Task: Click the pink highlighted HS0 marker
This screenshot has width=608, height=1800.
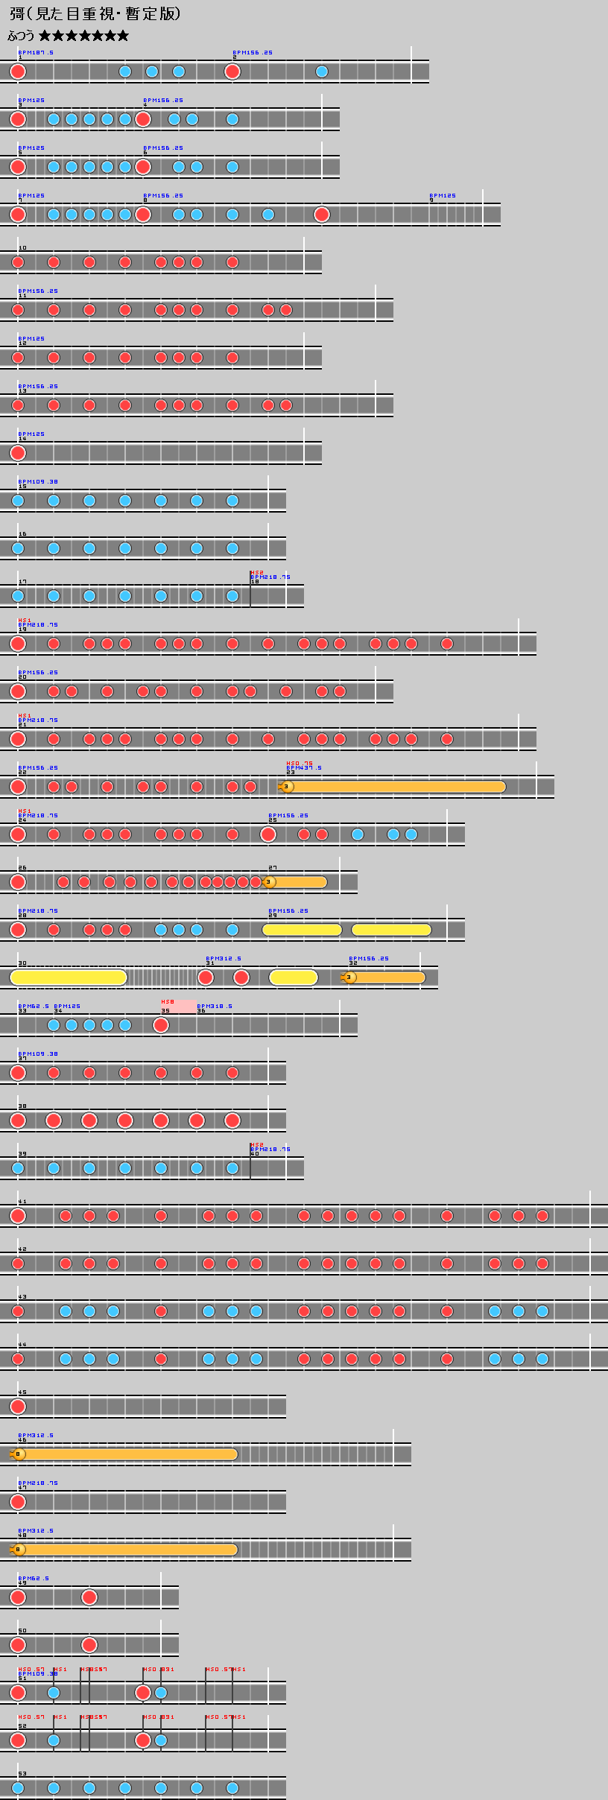Action: click(178, 1005)
